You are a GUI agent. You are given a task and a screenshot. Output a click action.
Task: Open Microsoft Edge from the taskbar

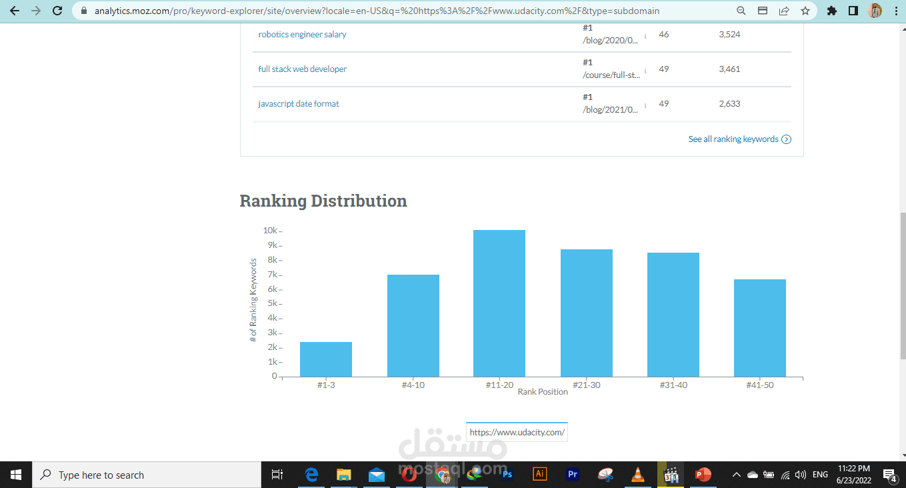pyautogui.click(x=311, y=474)
